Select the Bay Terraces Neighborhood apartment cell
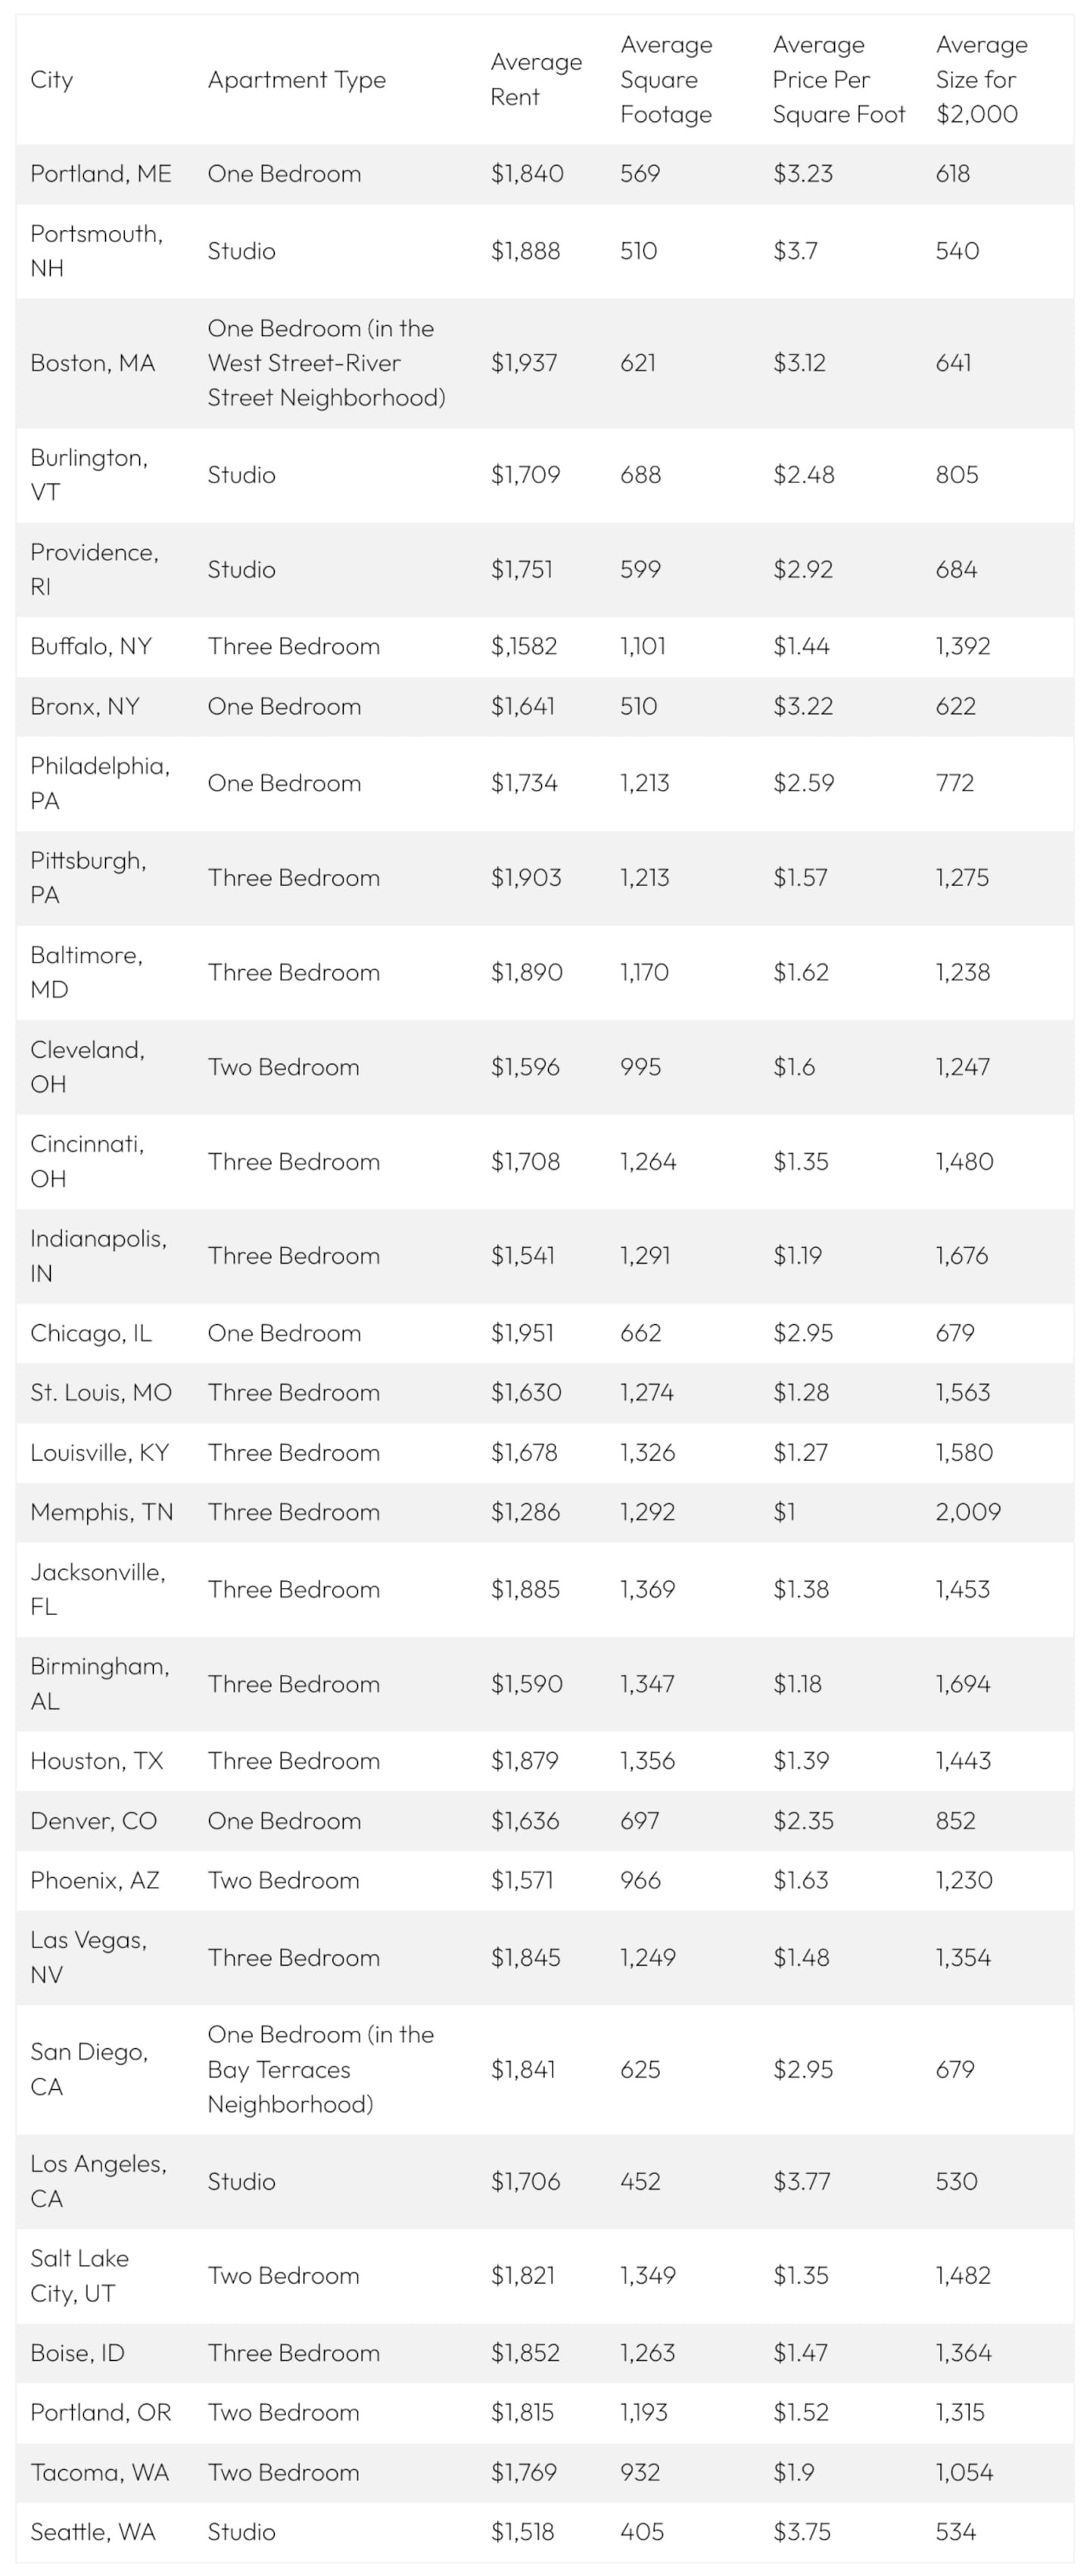 [320, 2069]
